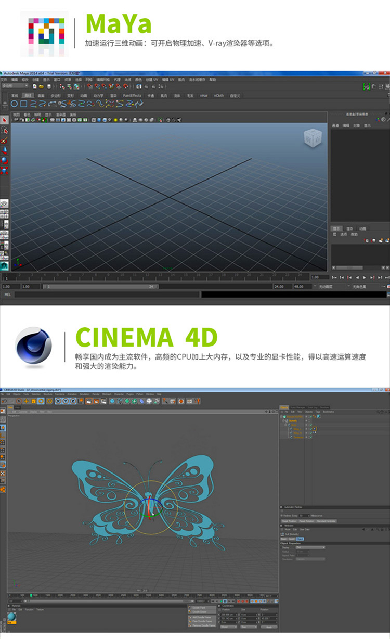Toggle the green checkmark beside Body object
Screen dimensions: 390x639
click(310, 425)
